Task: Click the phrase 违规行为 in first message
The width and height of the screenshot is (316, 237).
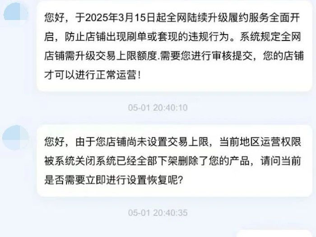Action: coord(209,37)
